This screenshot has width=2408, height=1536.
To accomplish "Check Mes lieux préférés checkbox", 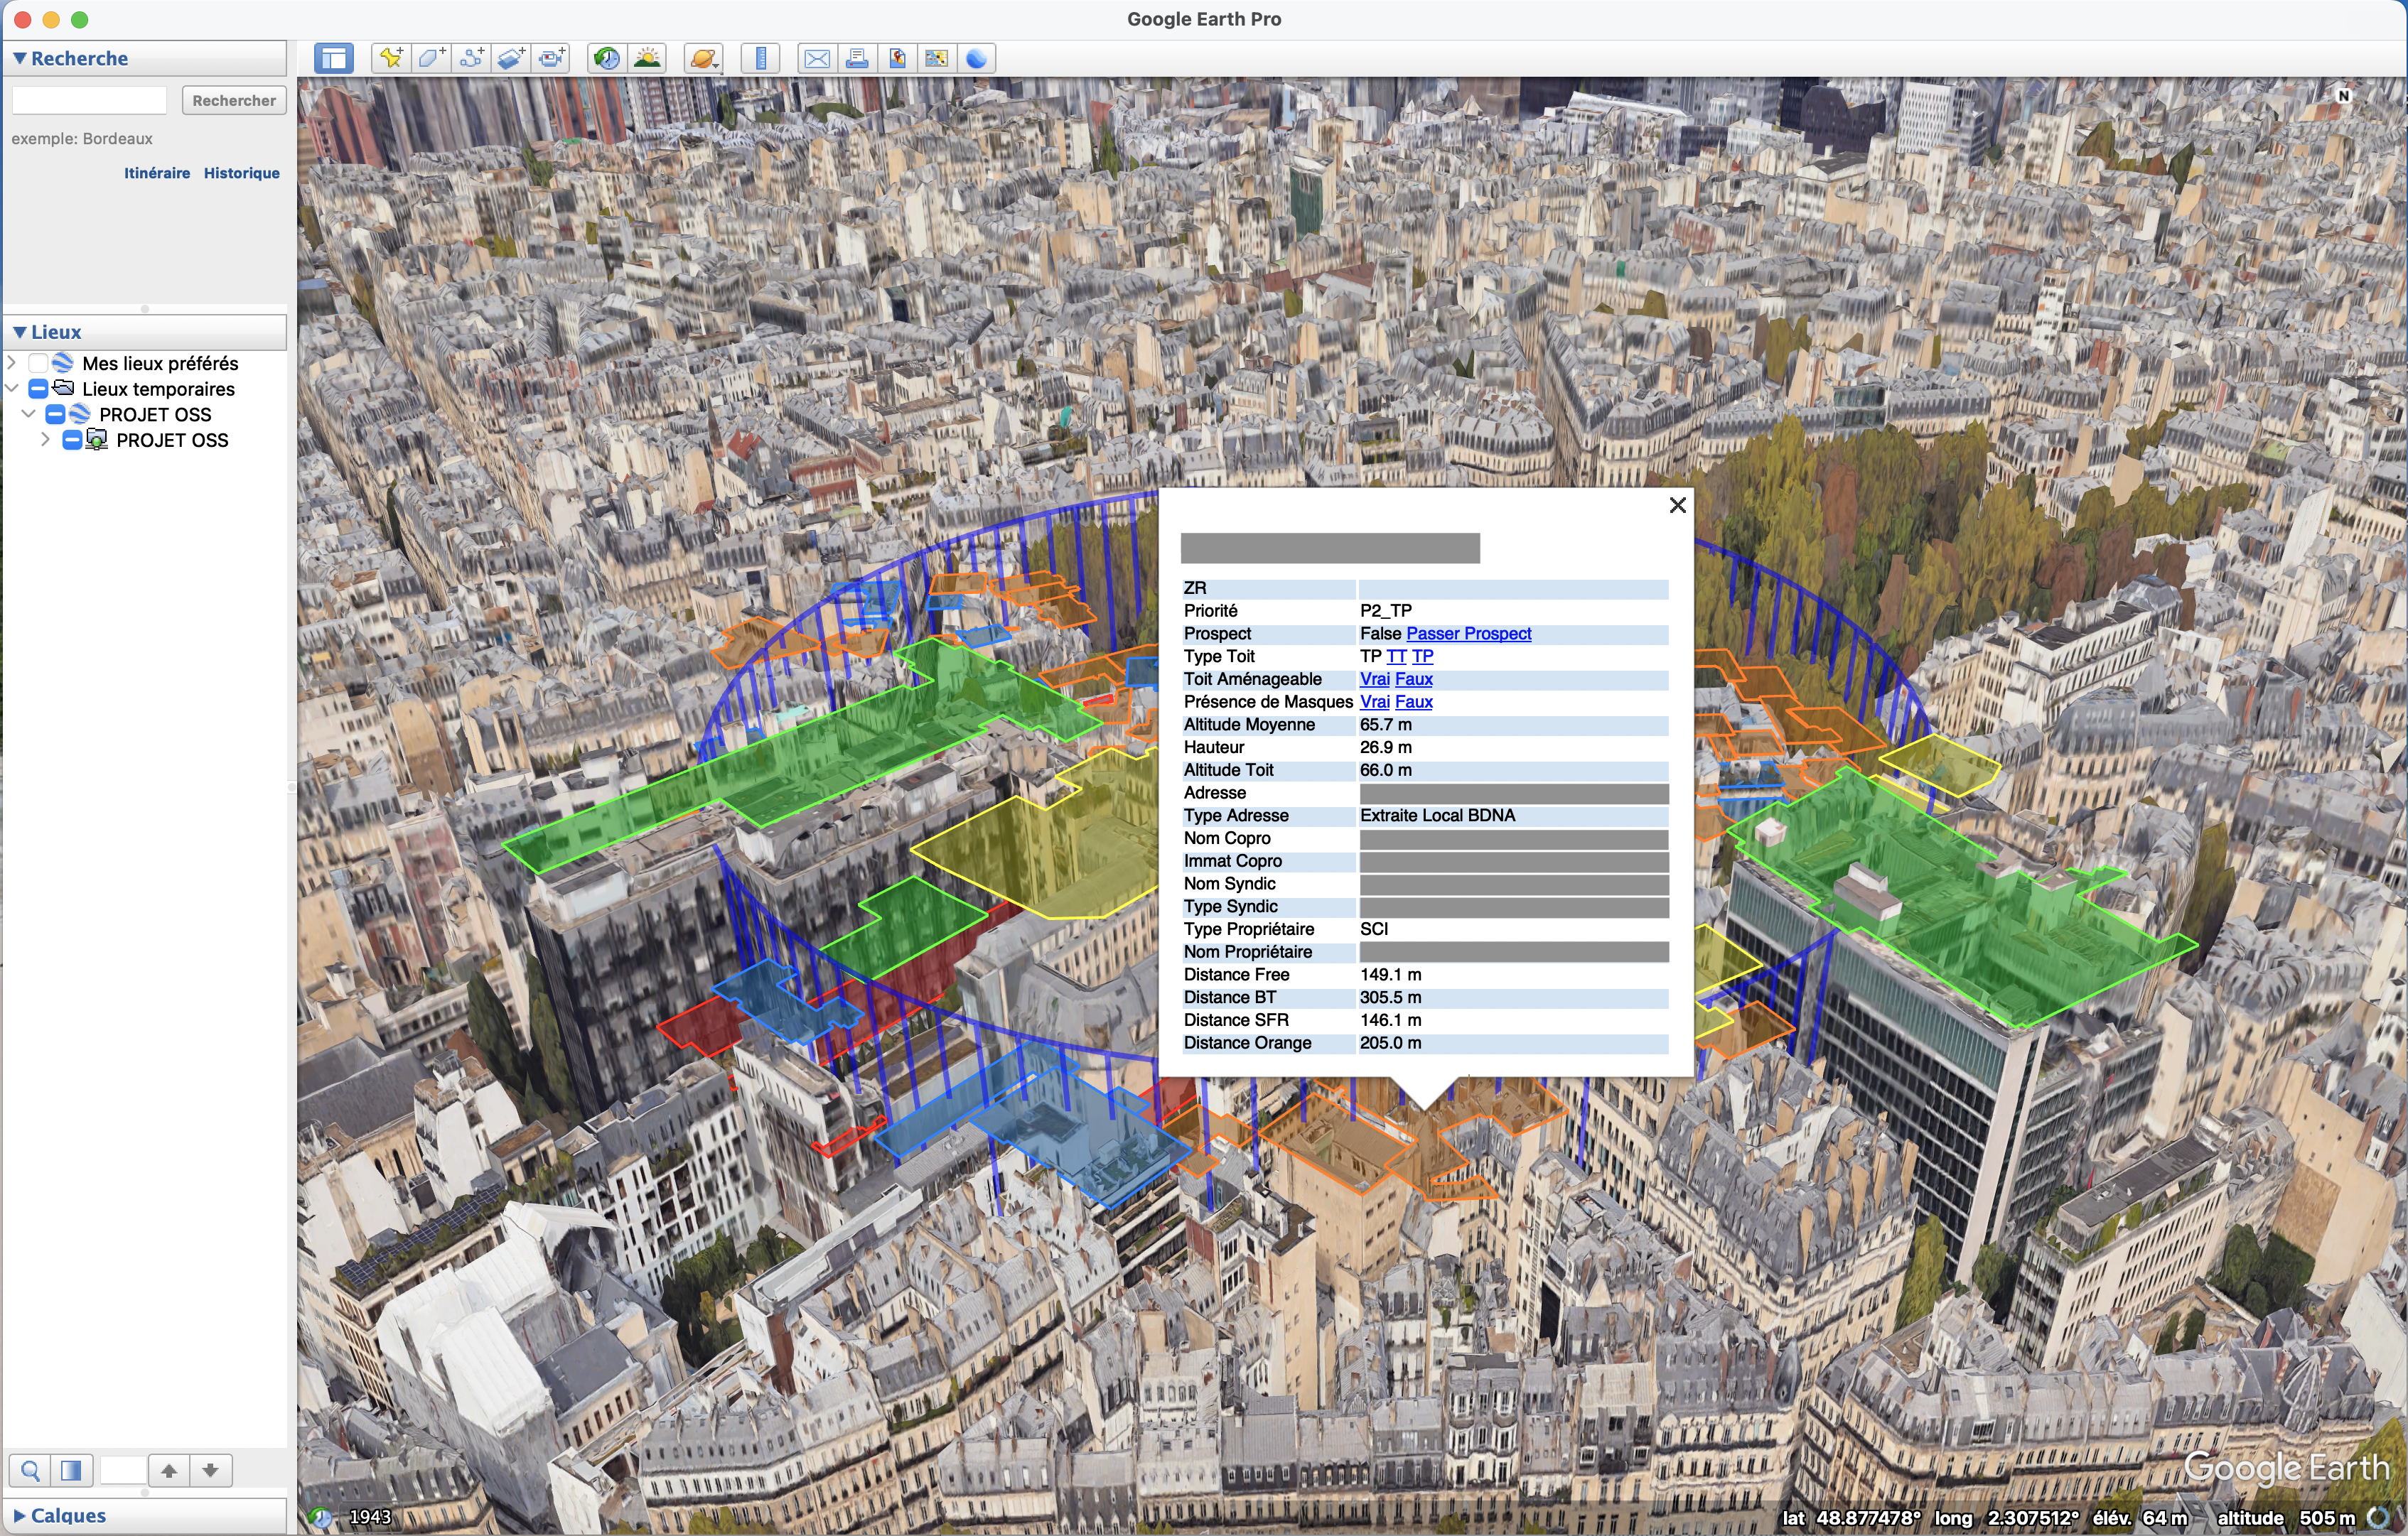I will (38, 363).
